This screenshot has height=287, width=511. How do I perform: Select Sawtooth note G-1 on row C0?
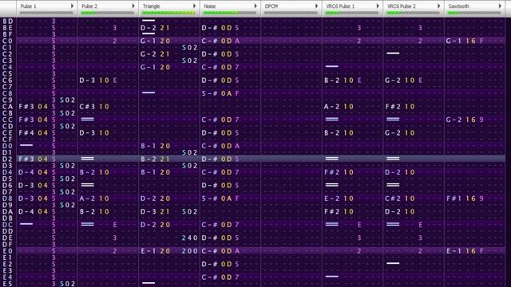tap(454, 41)
